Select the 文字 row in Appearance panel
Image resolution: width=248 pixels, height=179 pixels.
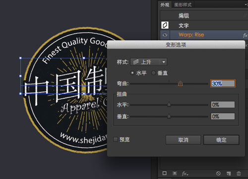tap(204, 25)
